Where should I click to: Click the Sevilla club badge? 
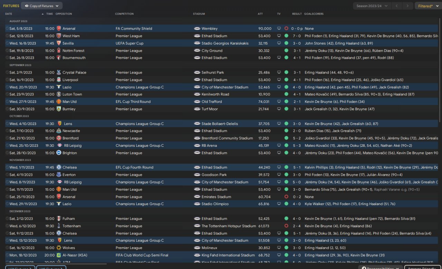click(59, 43)
